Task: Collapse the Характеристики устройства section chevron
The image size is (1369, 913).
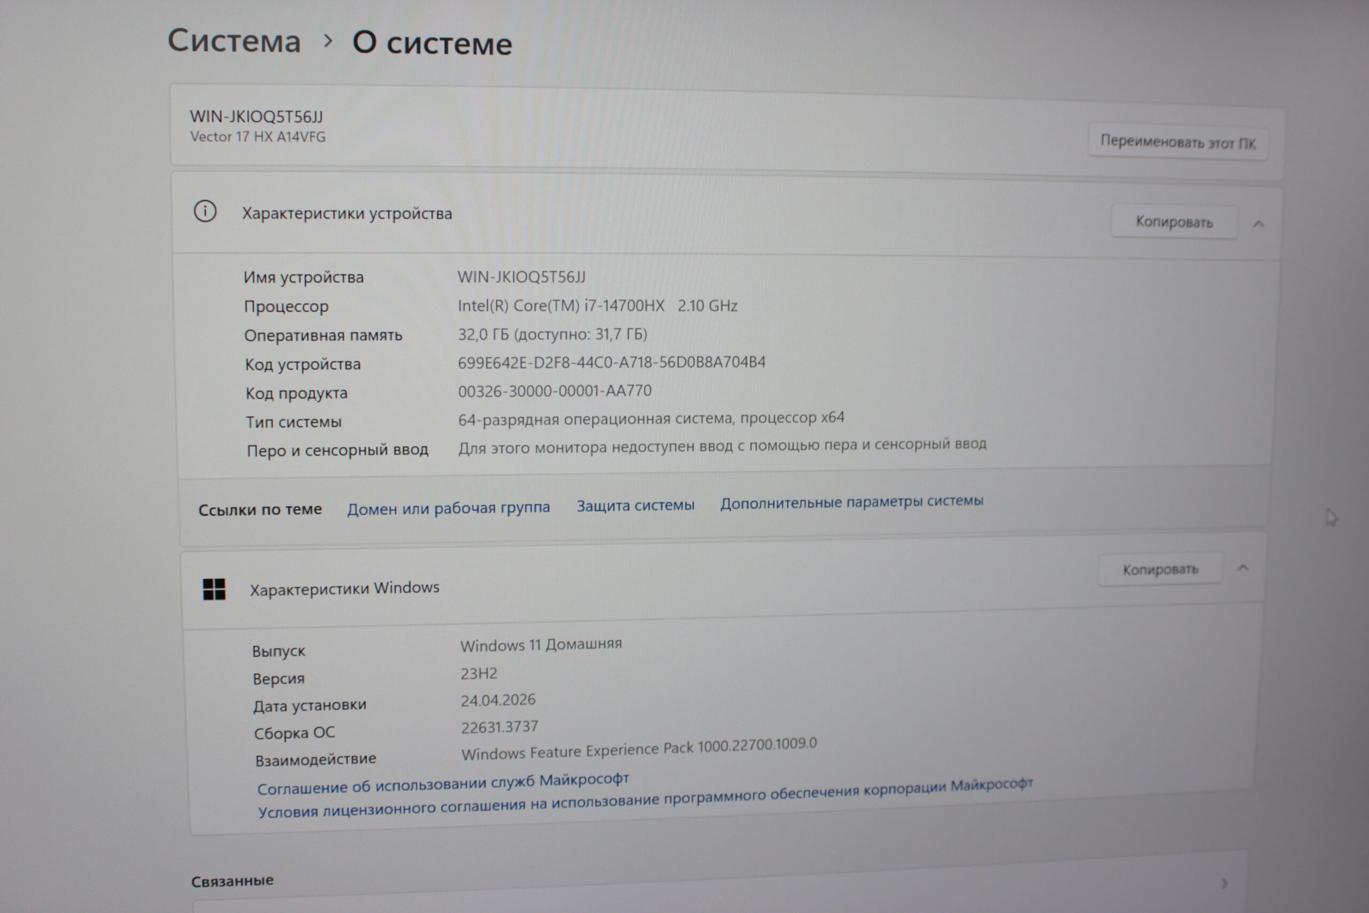Action: (x=1258, y=224)
